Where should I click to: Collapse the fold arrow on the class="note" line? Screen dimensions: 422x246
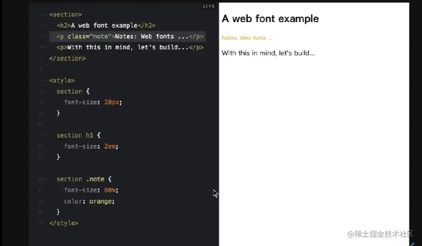(x=45, y=37)
